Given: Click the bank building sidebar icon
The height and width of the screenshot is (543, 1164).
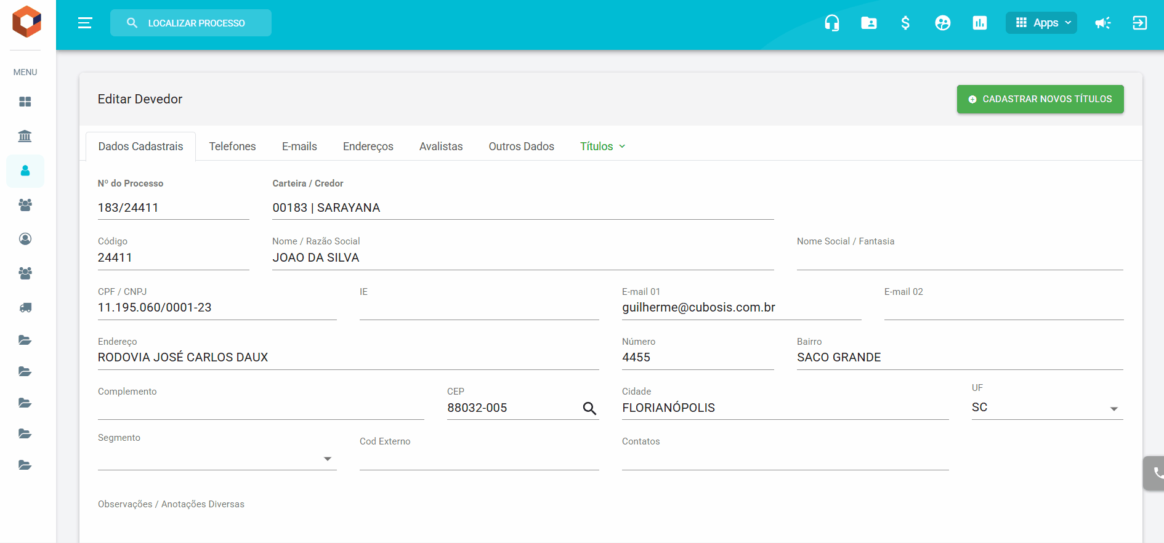Looking at the screenshot, I should point(25,136).
